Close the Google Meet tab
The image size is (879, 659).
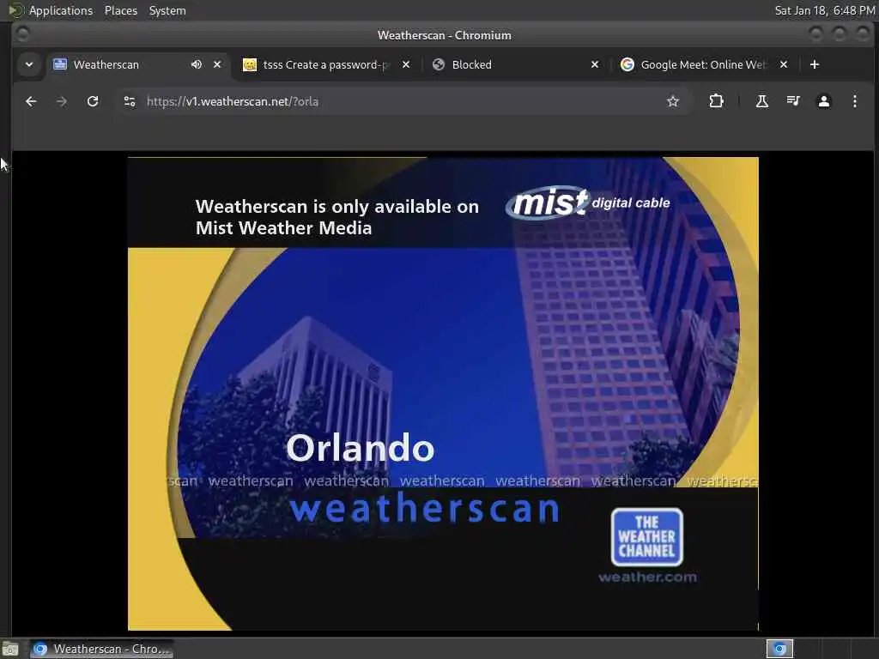click(784, 64)
